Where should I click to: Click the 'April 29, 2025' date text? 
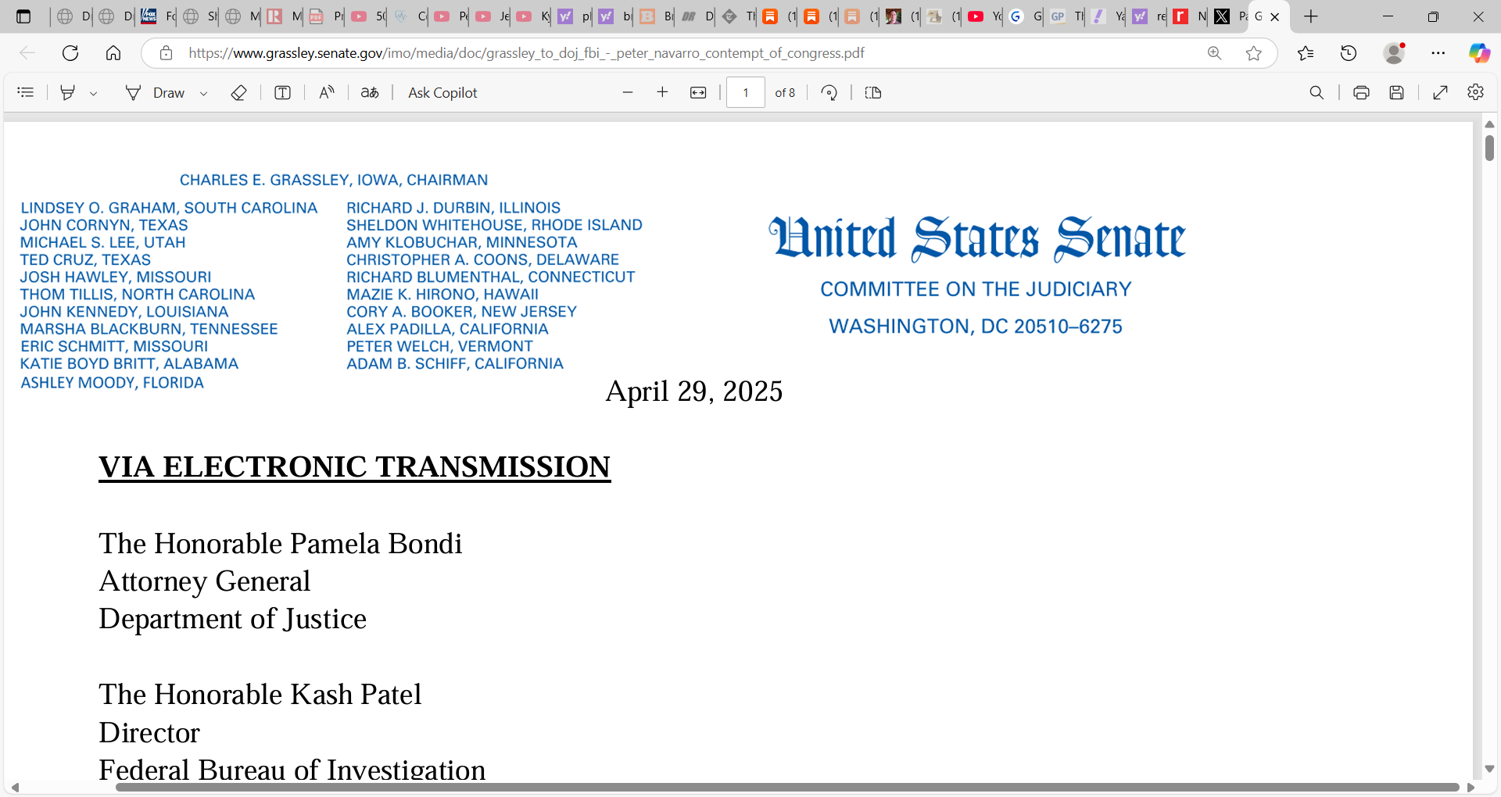coord(694,391)
